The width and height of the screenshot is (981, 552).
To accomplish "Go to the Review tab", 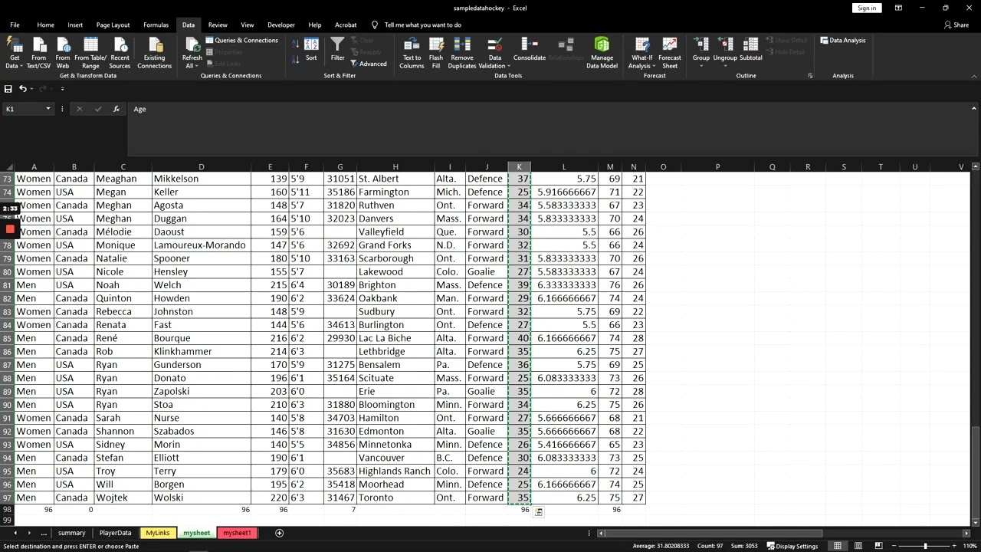I will 218,25.
